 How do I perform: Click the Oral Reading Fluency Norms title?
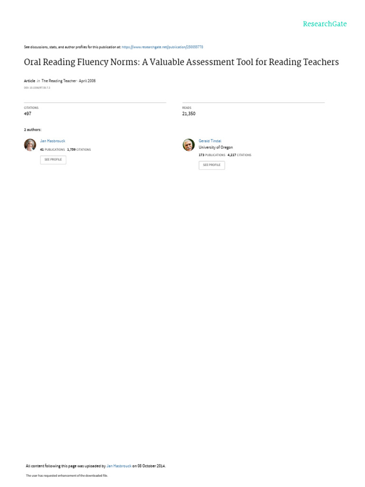click(181, 62)
